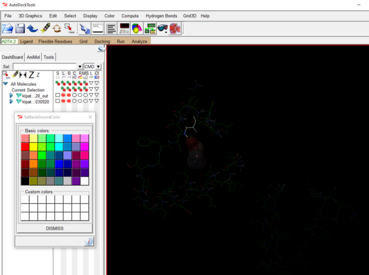The image size is (369, 275).
Task: Click the info icon in color dialog
Action: pos(89,241)
